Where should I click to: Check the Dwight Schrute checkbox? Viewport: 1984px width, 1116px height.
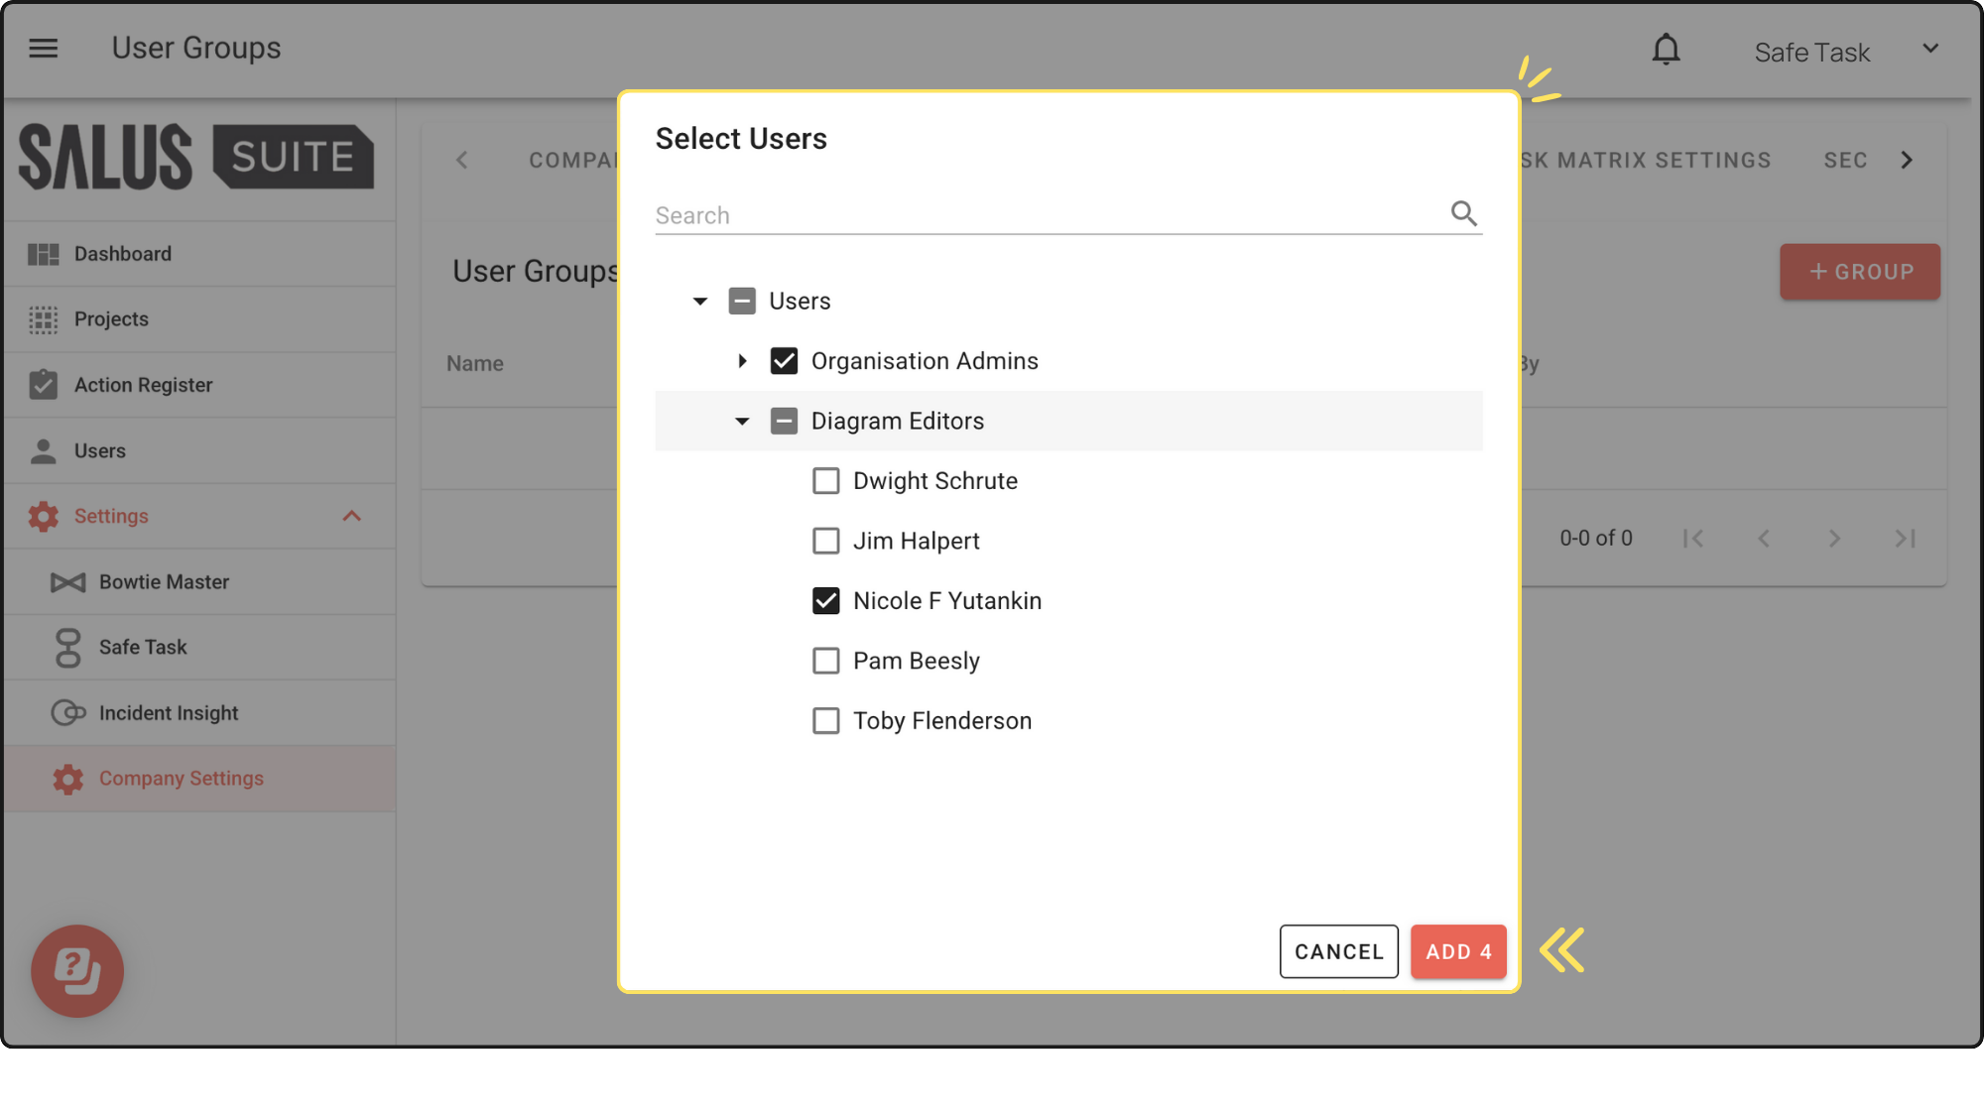(825, 481)
